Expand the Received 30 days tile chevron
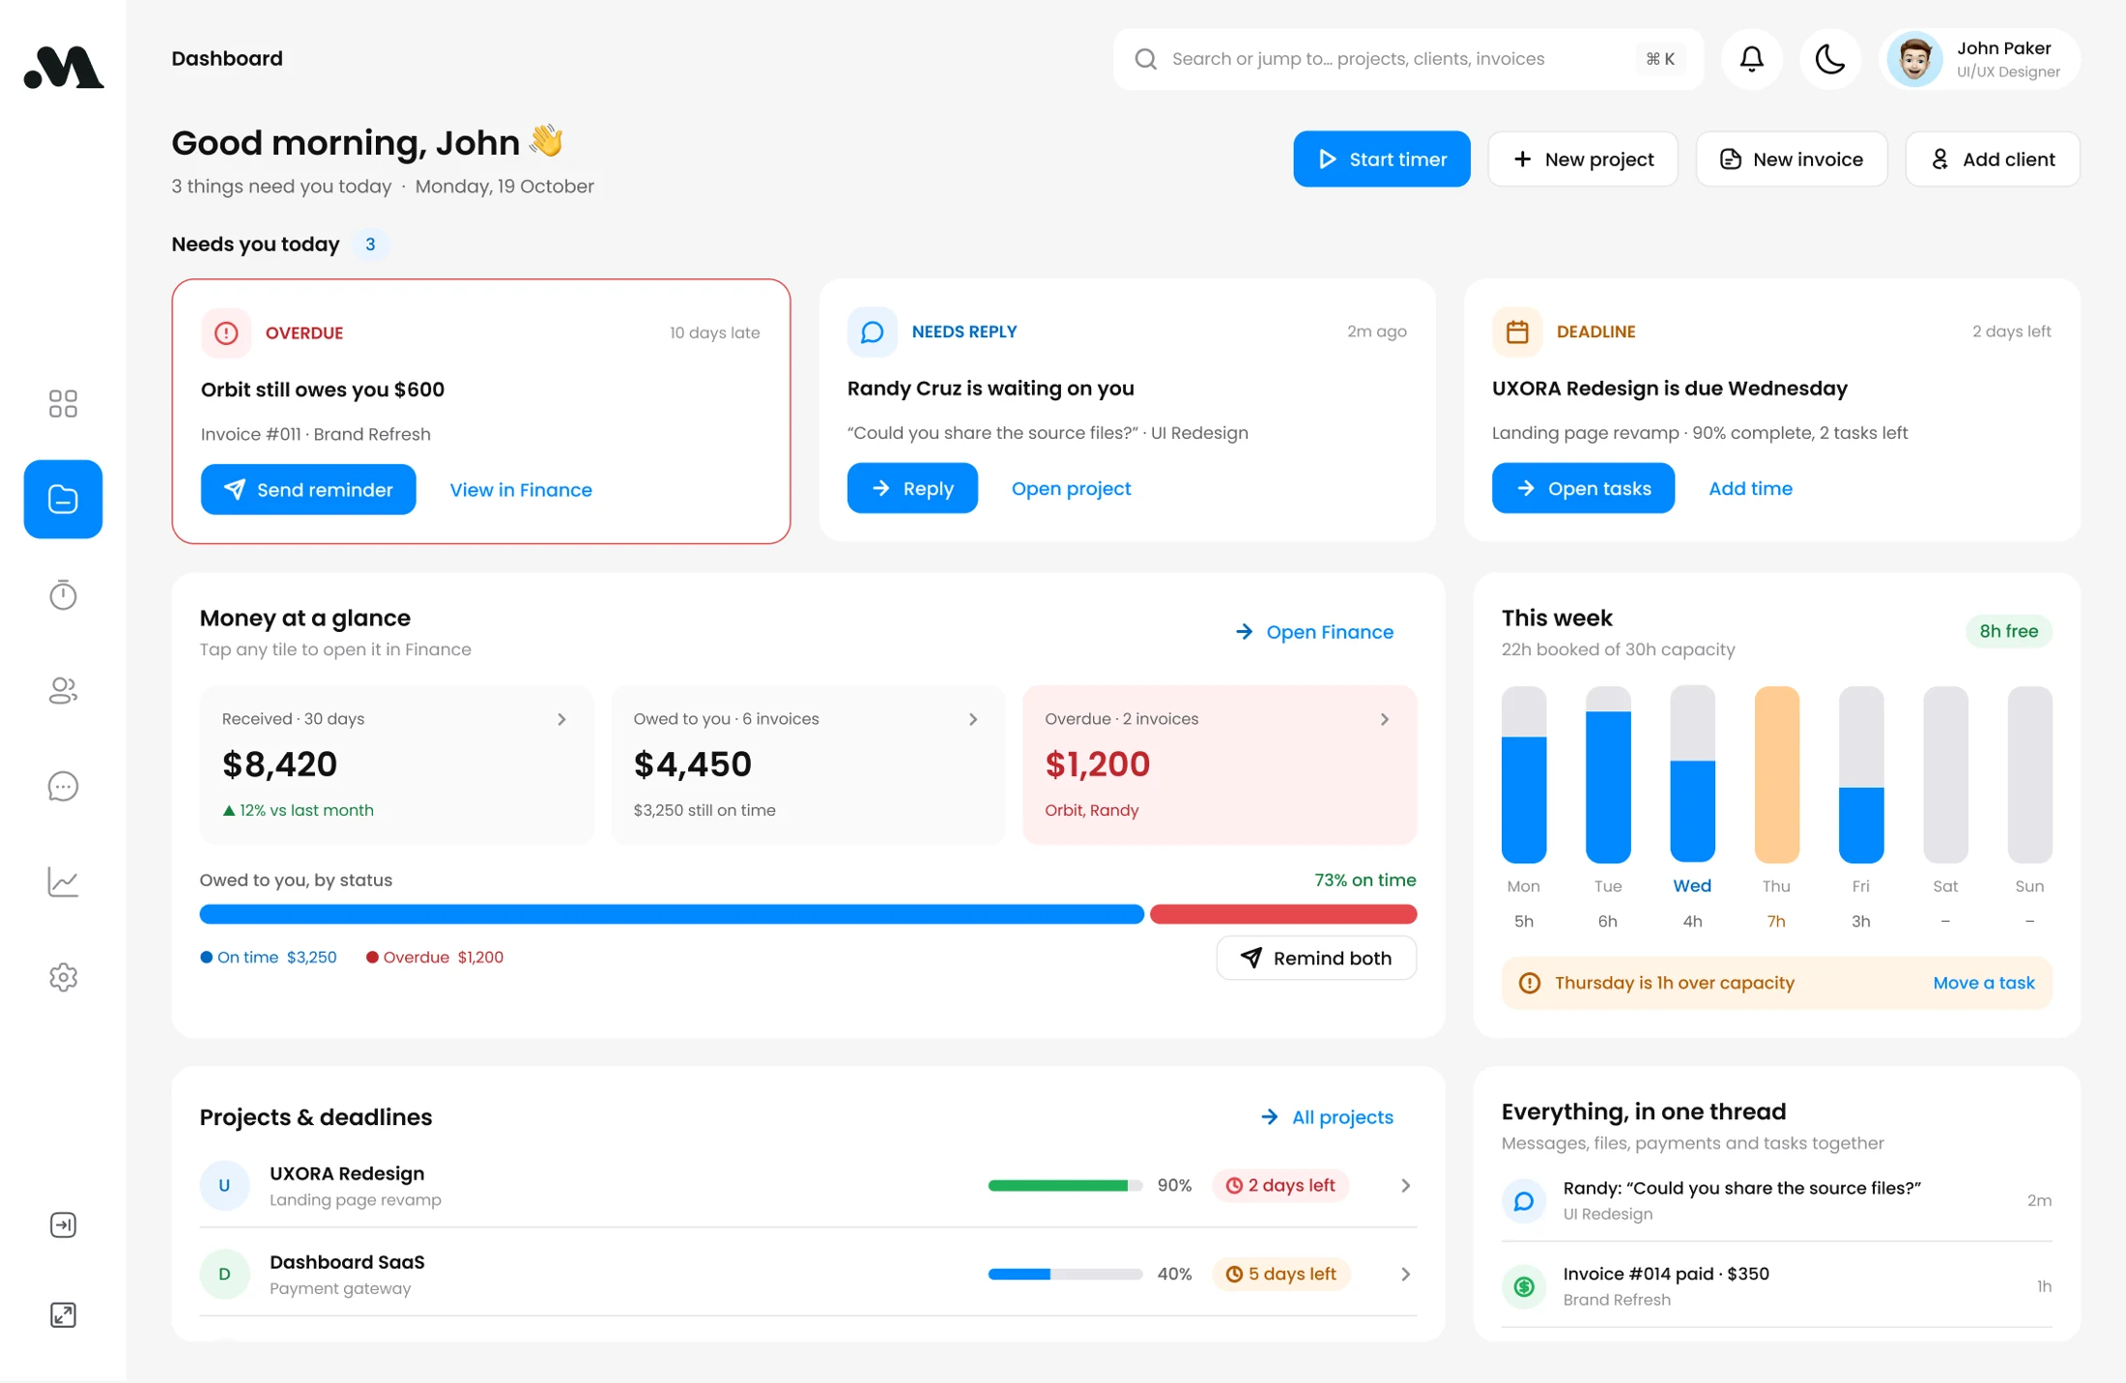The image size is (2126, 1383). 561,719
